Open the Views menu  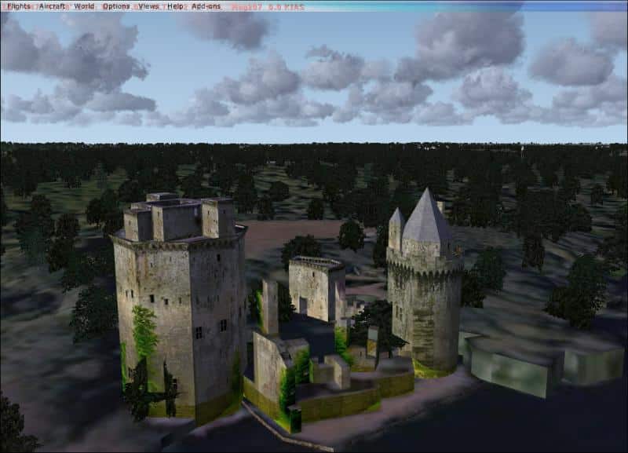[x=148, y=5]
